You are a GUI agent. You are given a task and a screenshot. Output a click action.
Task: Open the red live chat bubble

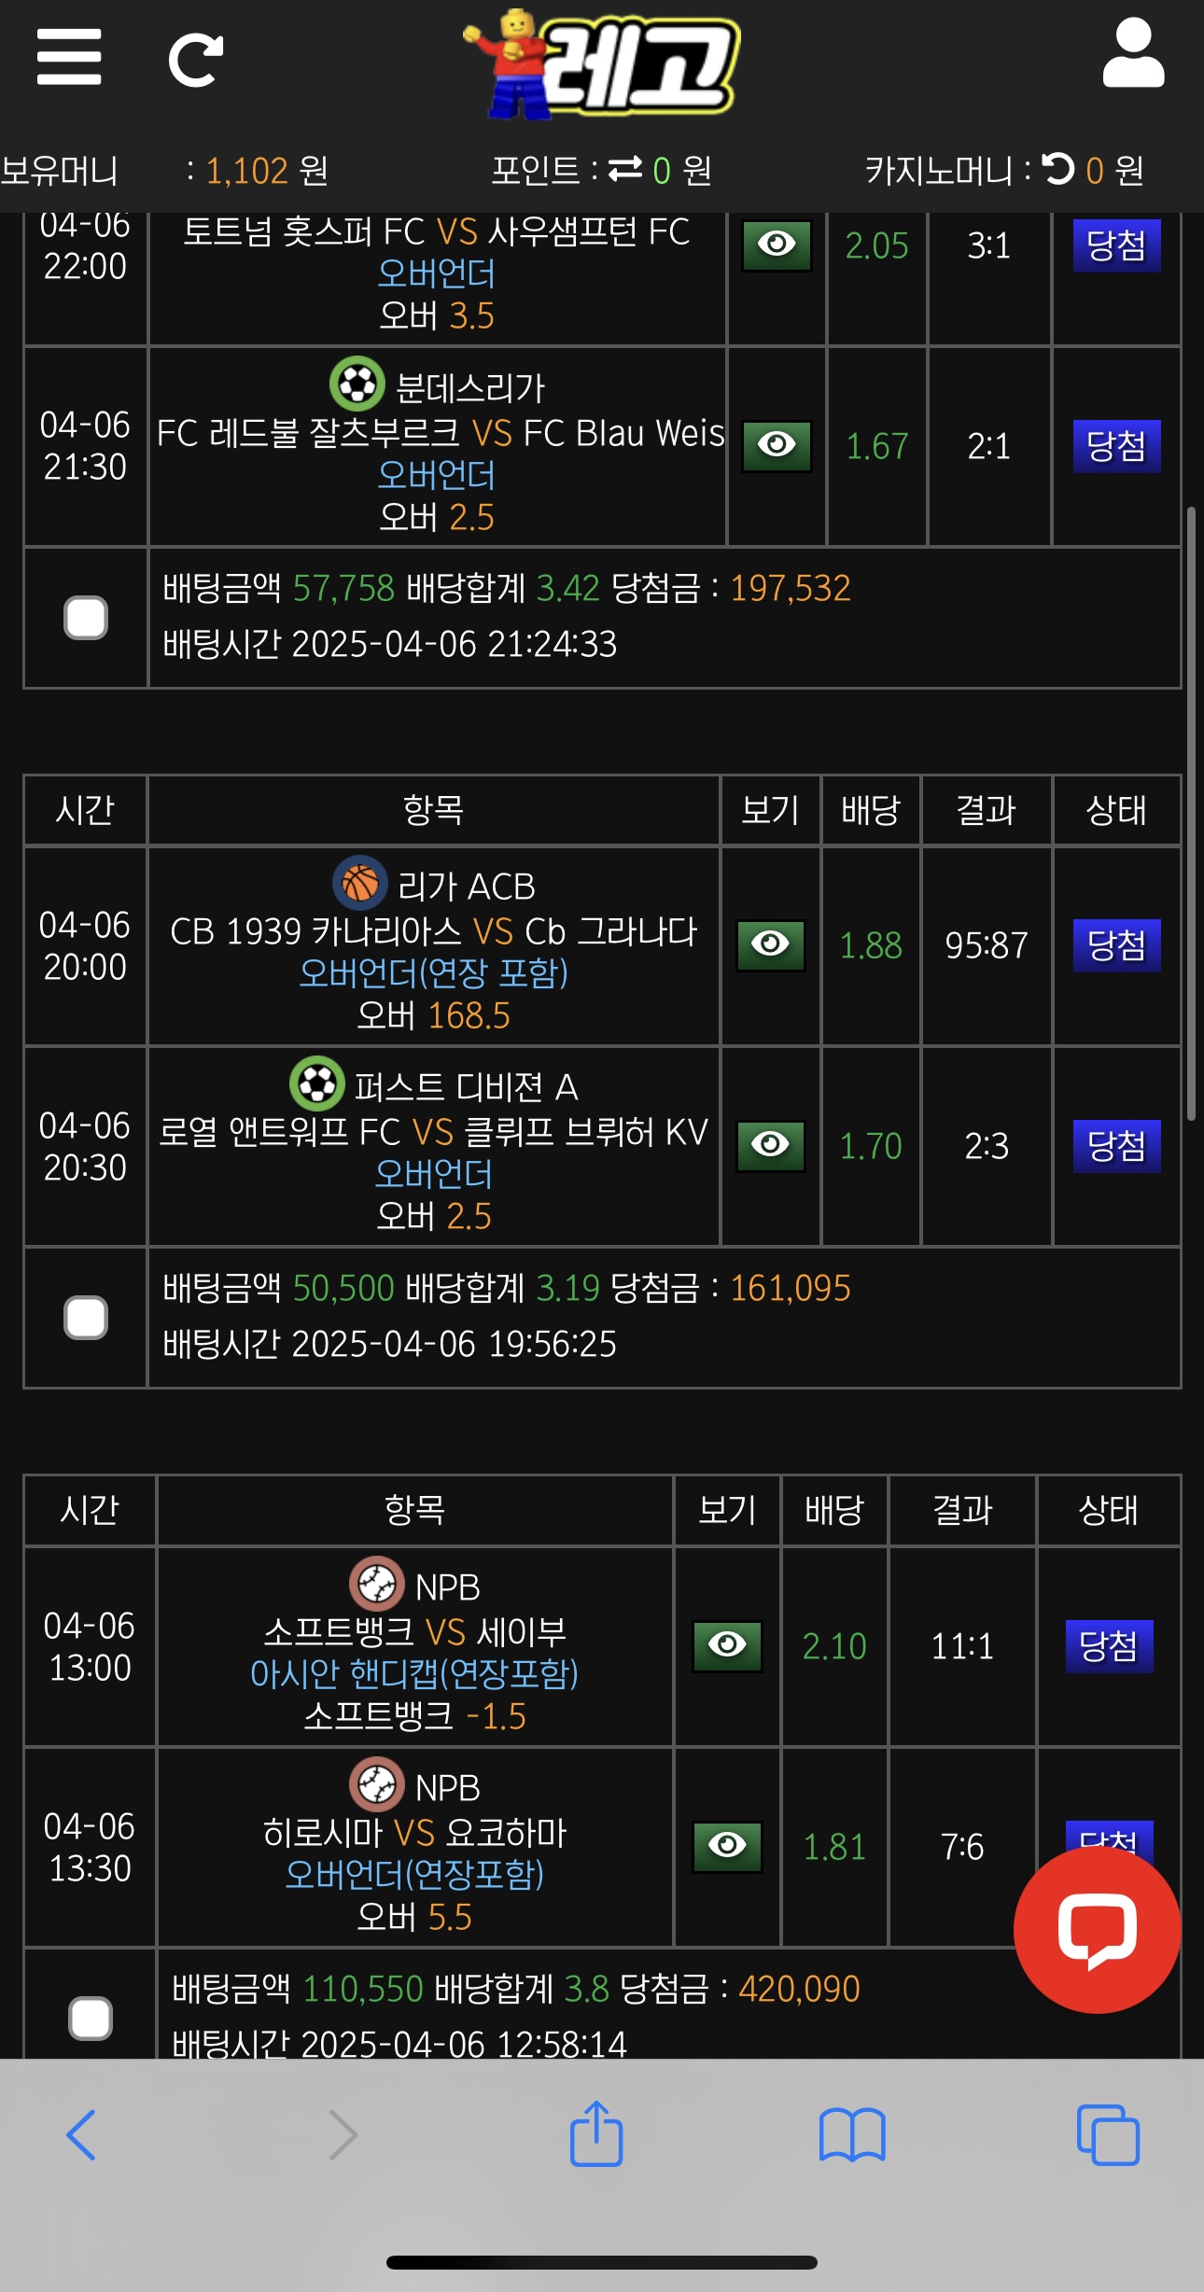[x=1097, y=1930]
